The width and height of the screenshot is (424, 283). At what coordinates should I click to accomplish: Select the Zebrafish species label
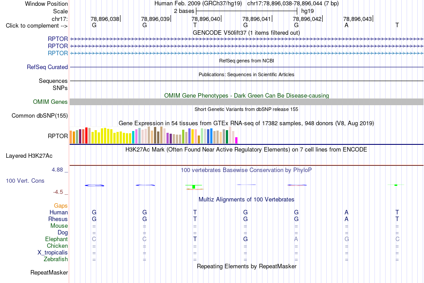tap(56, 259)
